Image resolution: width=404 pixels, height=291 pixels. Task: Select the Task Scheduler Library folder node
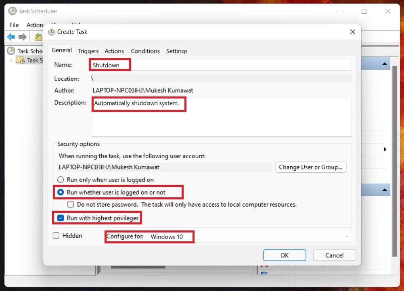(x=29, y=60)
